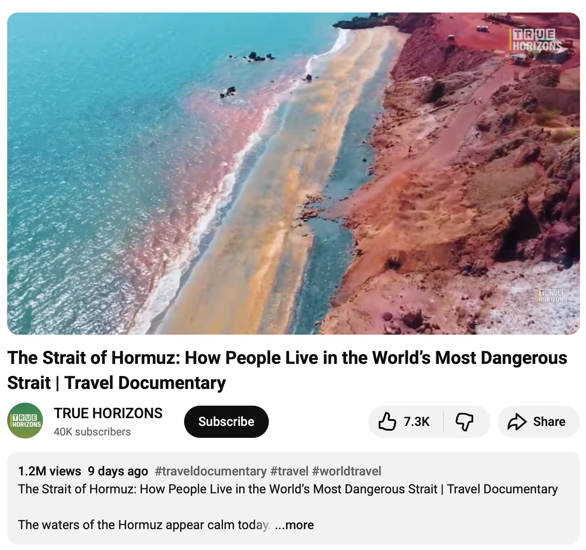Click the 1.2M views count
Image resolution: width=586 pixels, height=550 pixels.
point(50,471)
